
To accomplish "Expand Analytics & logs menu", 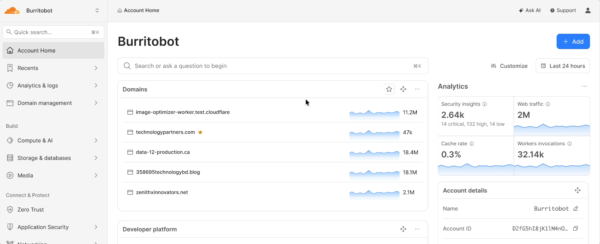I will click(x=53, y=85).
